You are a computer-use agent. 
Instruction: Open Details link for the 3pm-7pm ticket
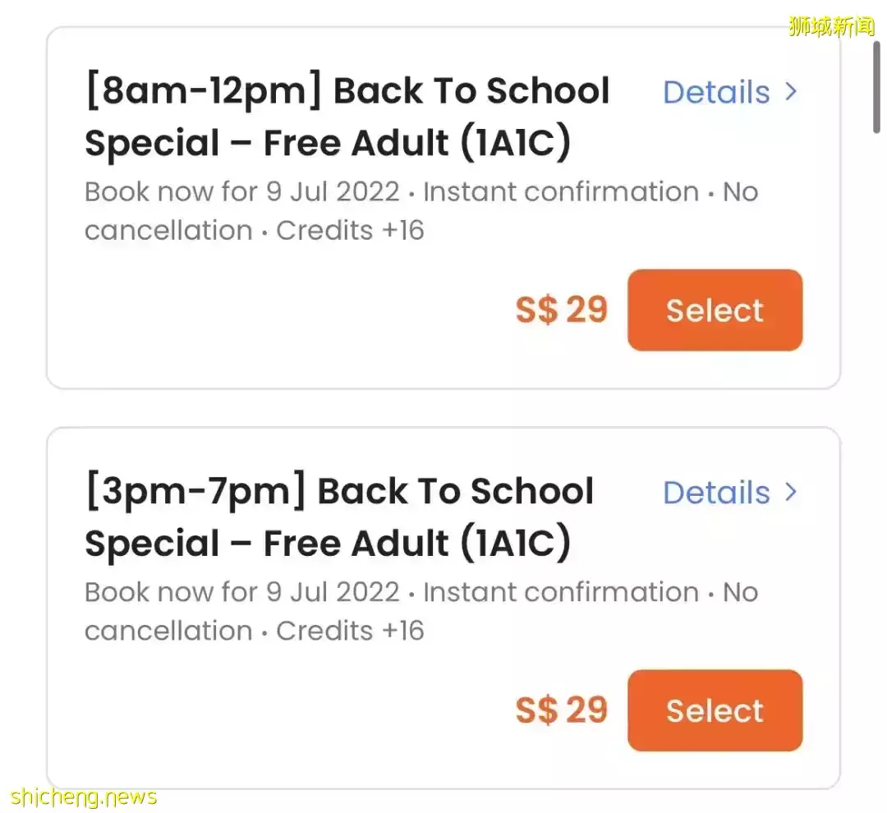click(x=716, y=493)
